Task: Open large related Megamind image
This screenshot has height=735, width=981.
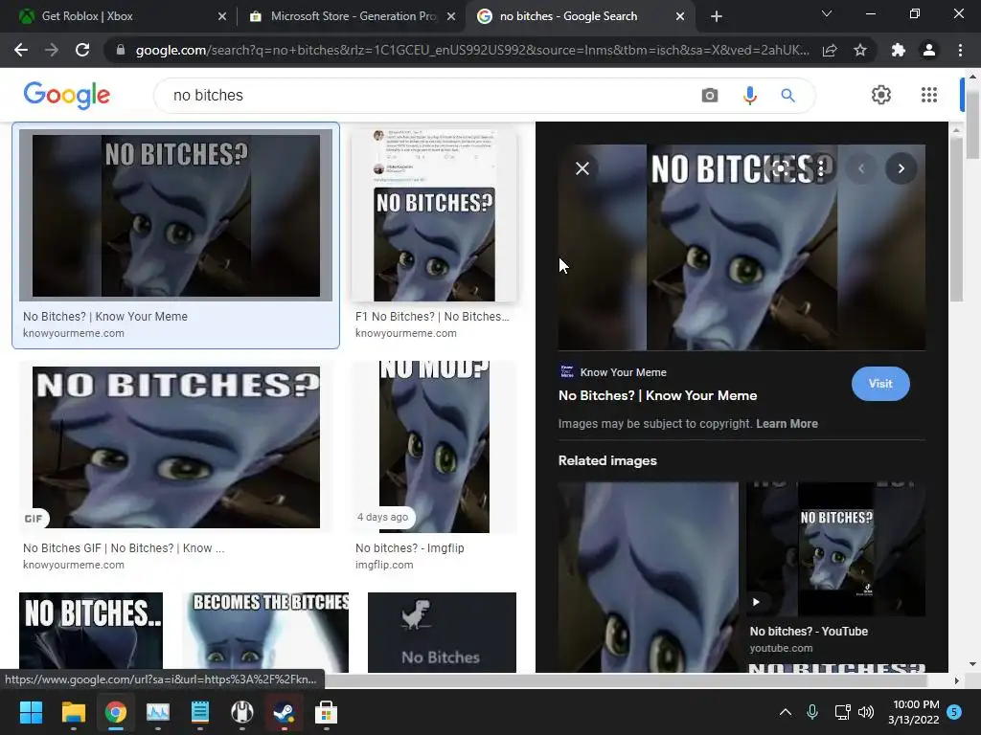Action: (649, 577)
